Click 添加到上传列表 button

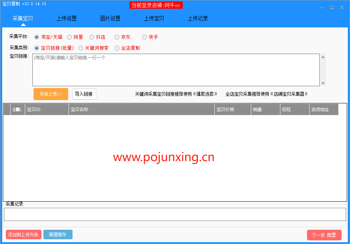(x=24, y=235)
